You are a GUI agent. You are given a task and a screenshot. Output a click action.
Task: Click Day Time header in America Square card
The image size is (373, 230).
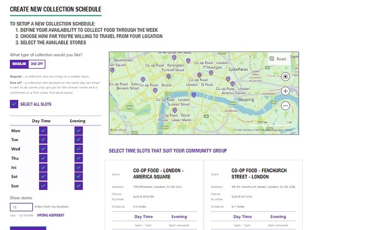(143, 216)
